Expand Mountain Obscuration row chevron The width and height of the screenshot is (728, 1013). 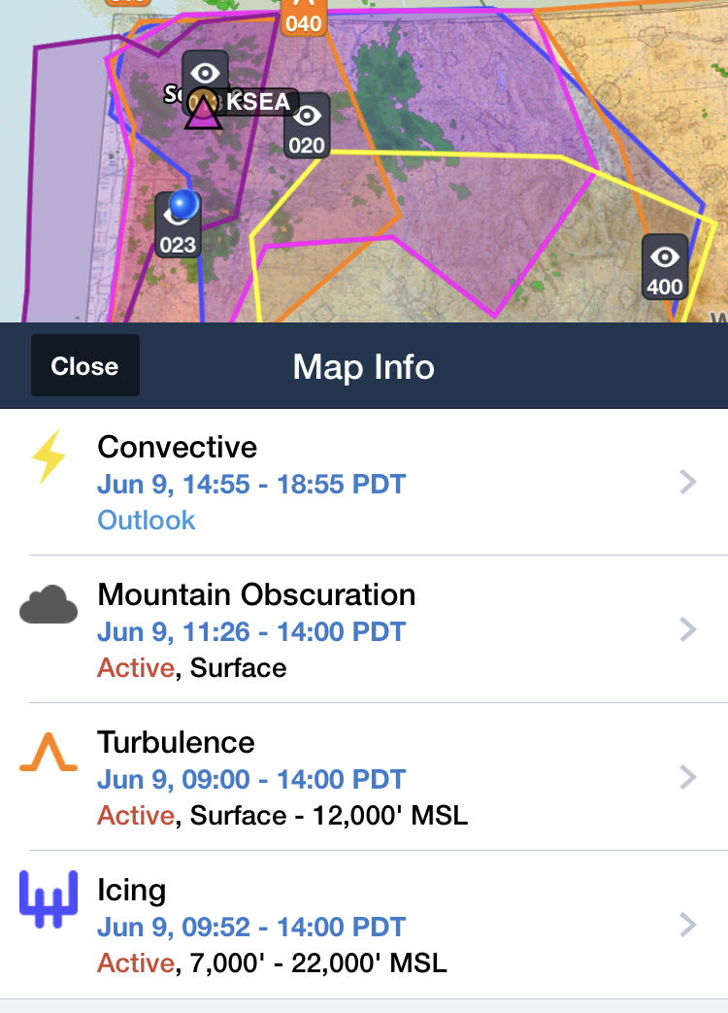pyautogui.click(x=688, y=629)
